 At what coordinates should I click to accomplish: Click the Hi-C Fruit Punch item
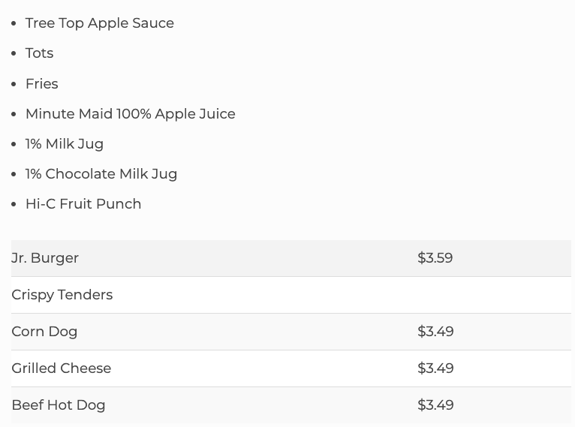(x=83, y=204)
